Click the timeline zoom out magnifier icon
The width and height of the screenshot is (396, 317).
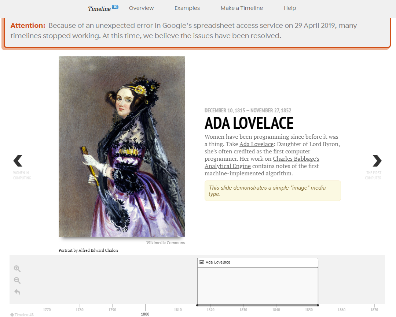17,280
